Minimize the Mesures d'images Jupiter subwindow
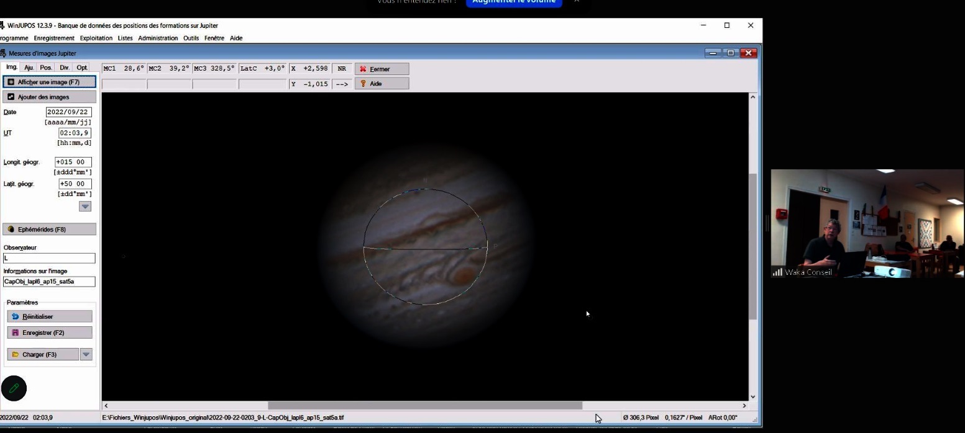Image resolution: width=965 pixels, height=433 pixels. tap(713, 53)
